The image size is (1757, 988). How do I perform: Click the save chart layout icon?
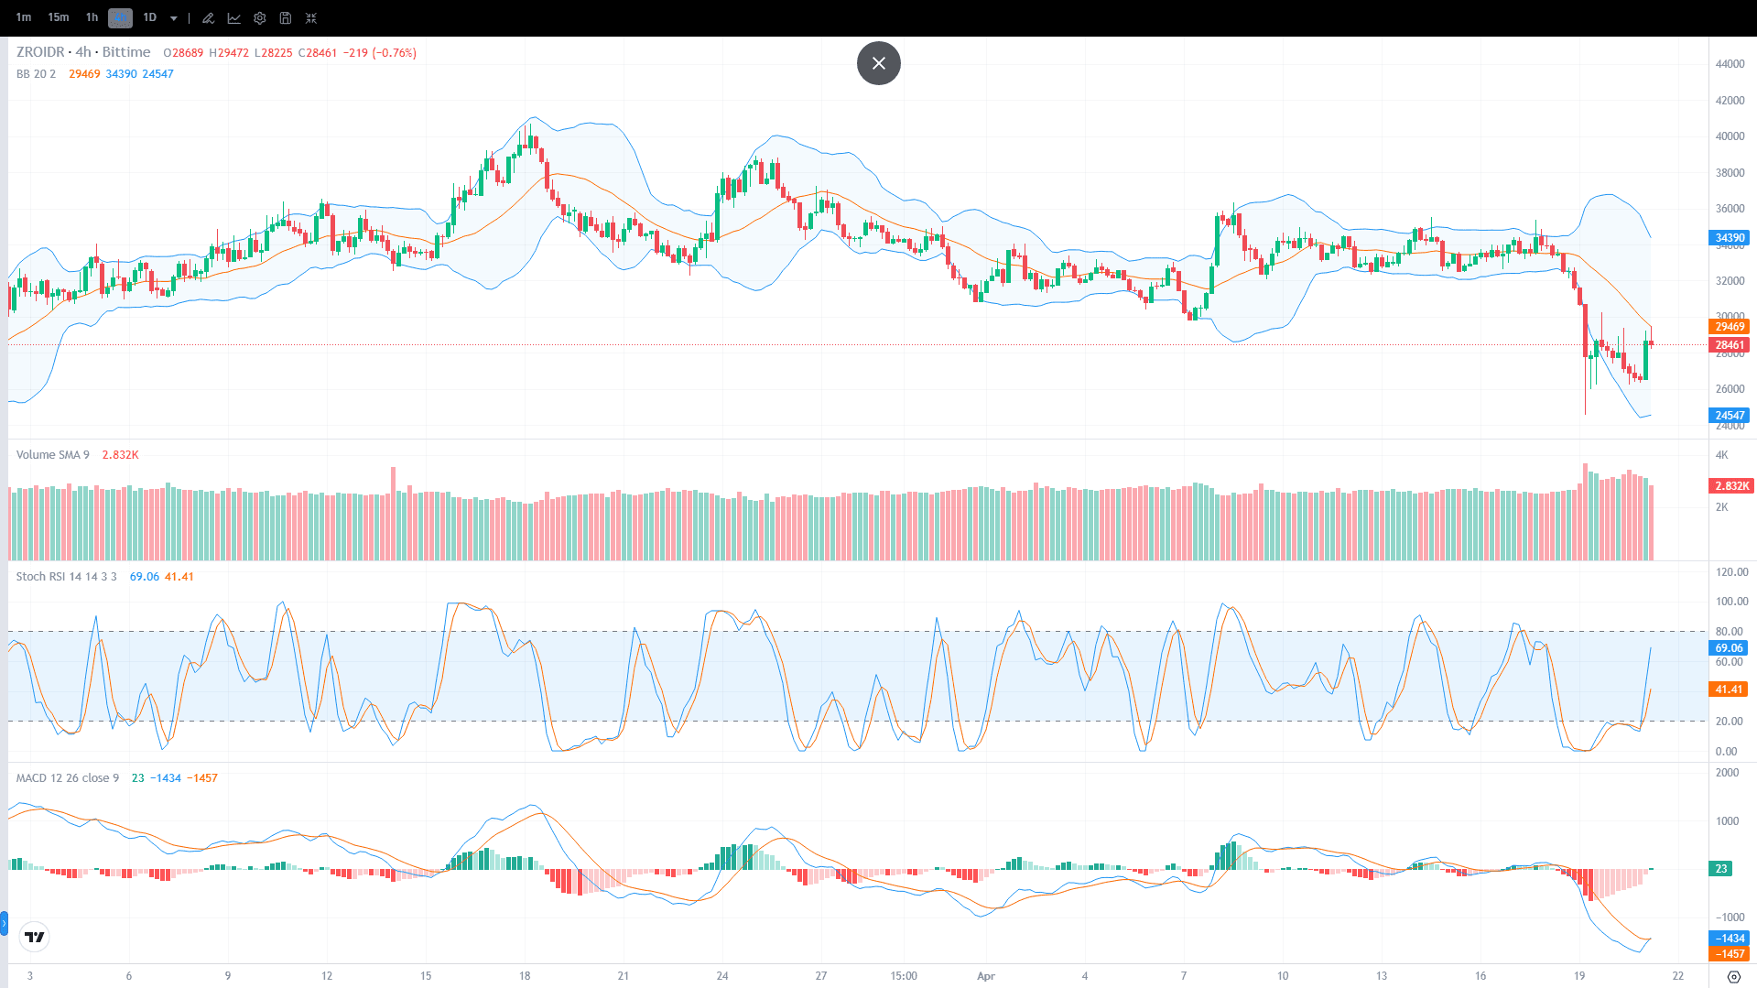pos(285,17)
